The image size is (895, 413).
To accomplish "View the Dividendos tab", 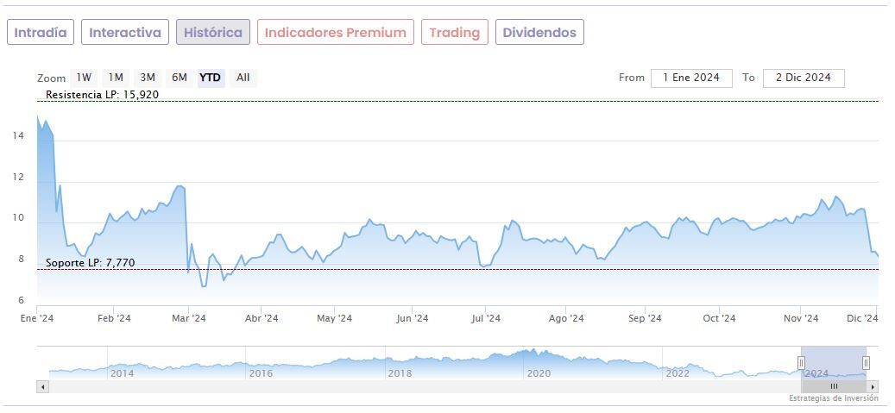I will pyautogui.click(x=539, y=33).
